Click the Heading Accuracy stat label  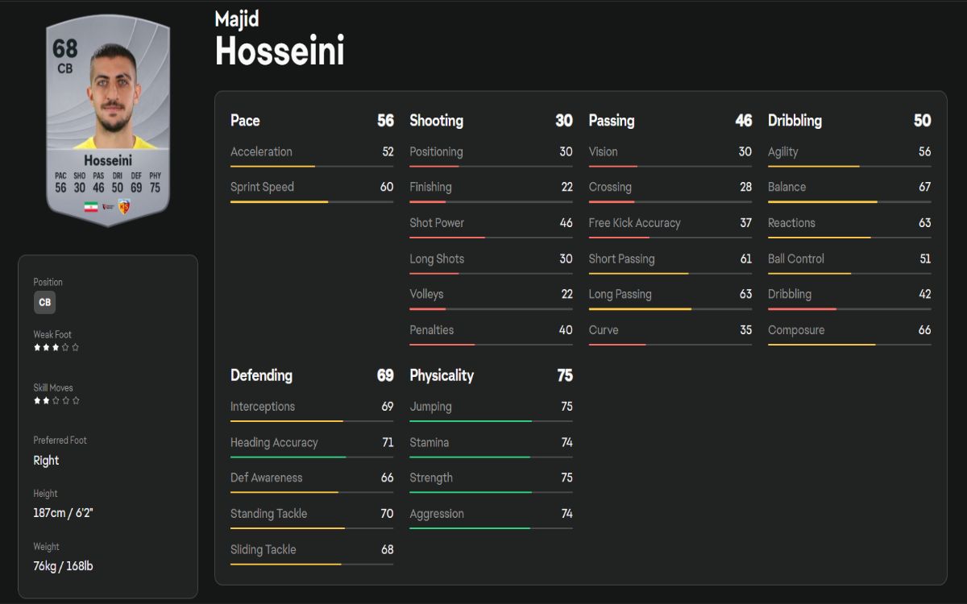click(x=274, y=442)
